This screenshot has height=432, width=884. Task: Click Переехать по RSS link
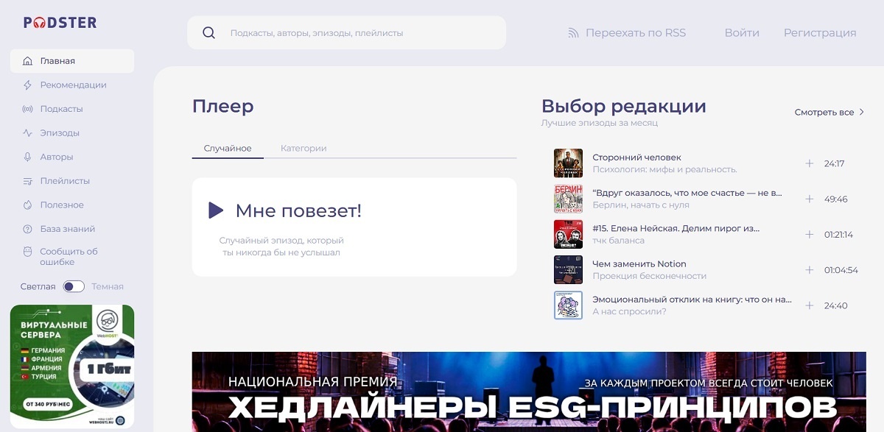636,33
